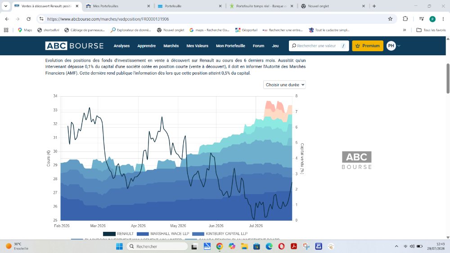Screen dimensions: 450x253
Task: Show hidden system tray icons chevron
Action: pos(396,246)
